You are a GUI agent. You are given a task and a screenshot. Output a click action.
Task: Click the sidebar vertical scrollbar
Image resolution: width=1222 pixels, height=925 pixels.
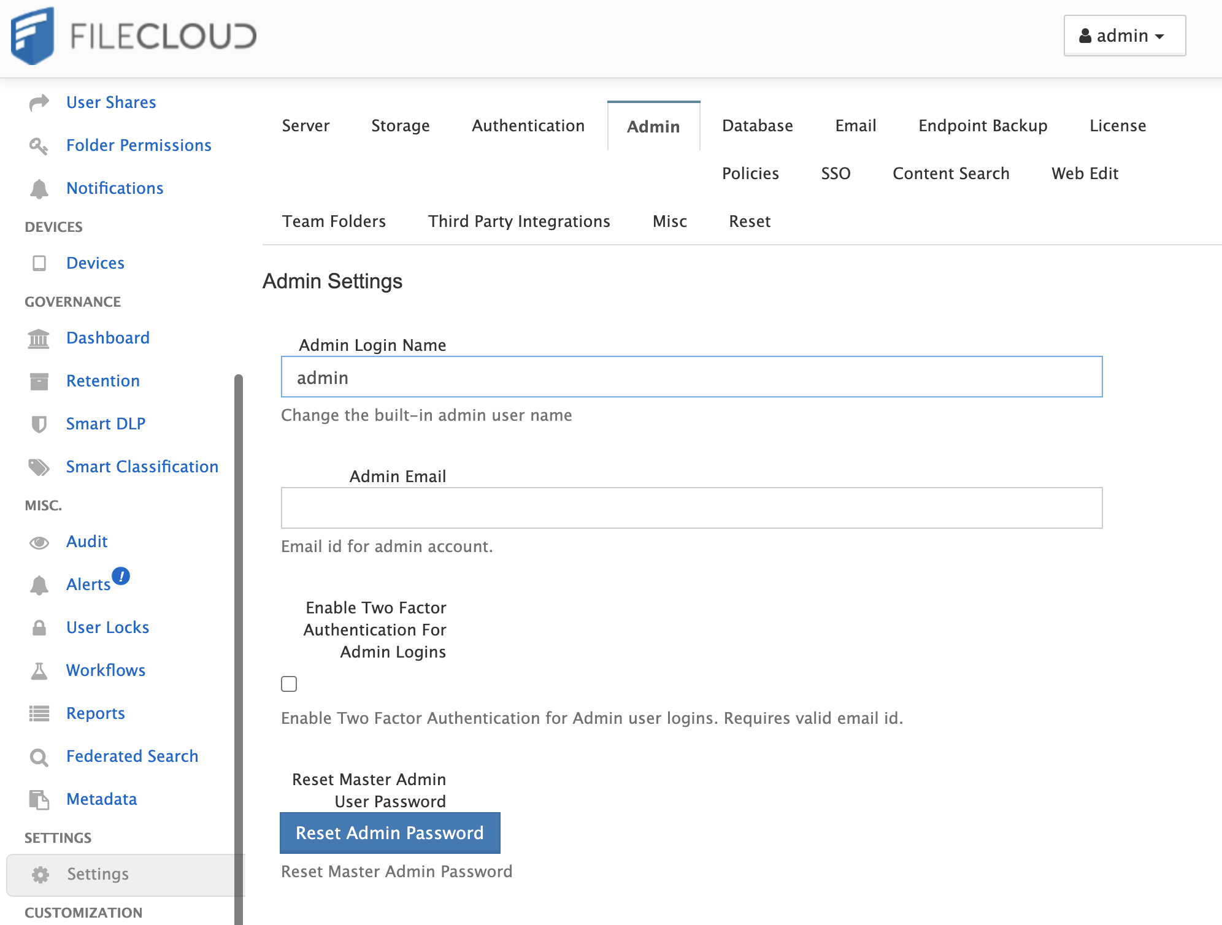point(239,649)
